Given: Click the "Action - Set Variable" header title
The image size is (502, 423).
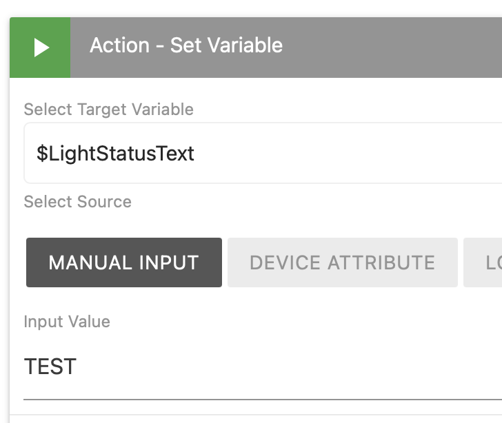Looking at the screenshot, I should [x=186, y=45].
